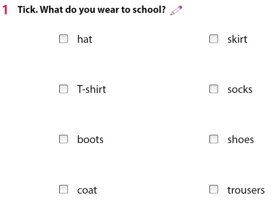Select the boots checkbox

(x=63, y=139)
